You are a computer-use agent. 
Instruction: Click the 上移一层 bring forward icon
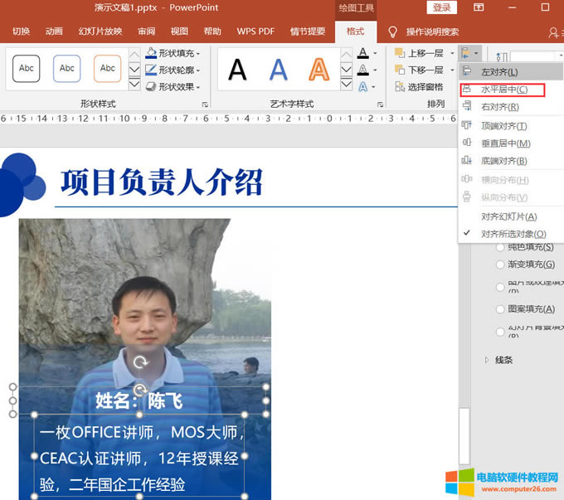click(398, 53)
